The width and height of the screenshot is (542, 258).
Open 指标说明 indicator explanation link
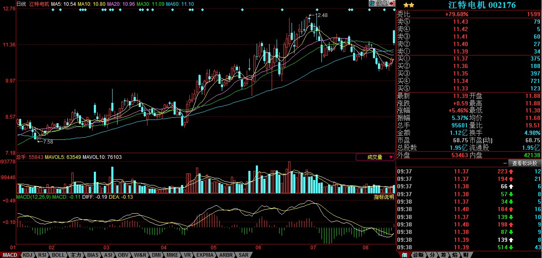pos(384,197)
